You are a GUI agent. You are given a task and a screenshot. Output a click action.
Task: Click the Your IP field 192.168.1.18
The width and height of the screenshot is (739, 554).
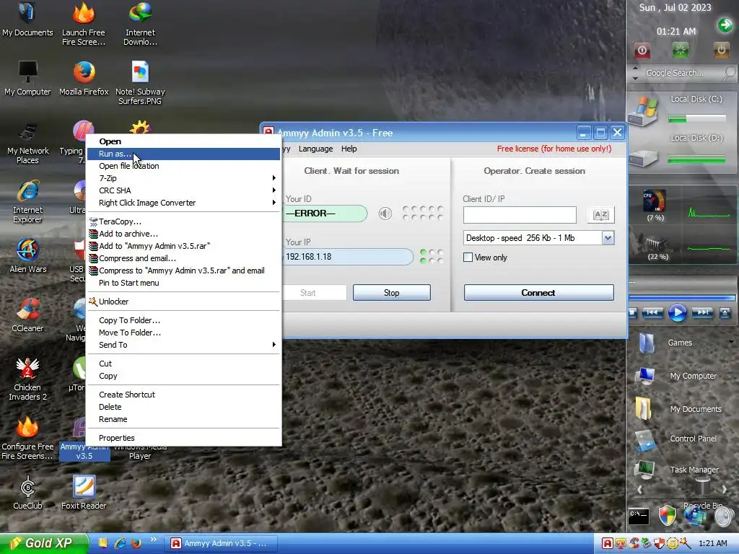coord(348,257)
